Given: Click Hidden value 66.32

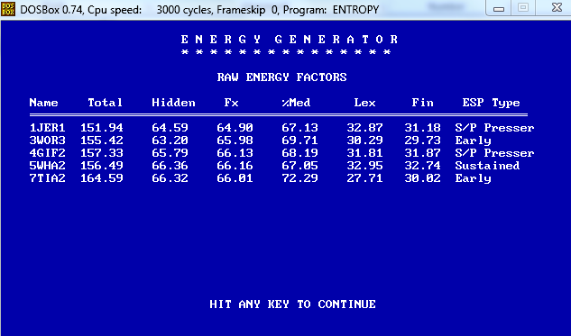Looking at the screenshot, I should [170, 178].
